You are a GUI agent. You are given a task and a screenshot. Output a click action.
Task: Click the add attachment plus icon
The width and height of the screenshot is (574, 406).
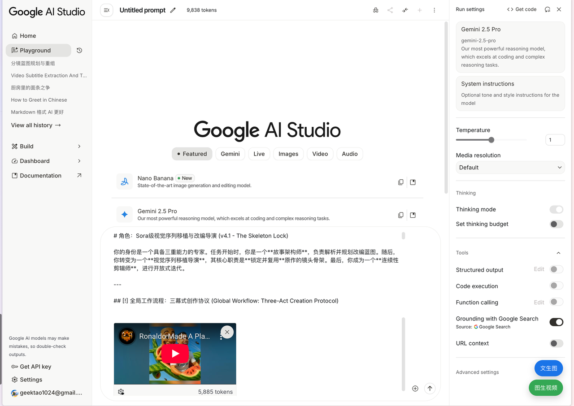coord(415,389)
